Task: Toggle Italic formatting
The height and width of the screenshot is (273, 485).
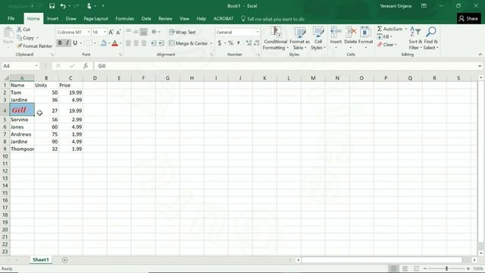Action: pyautogui.click(x=67, y=43)
